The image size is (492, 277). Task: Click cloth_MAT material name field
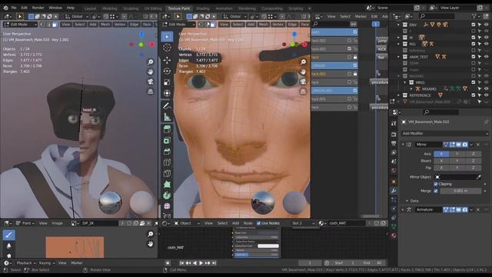[346, 223]
